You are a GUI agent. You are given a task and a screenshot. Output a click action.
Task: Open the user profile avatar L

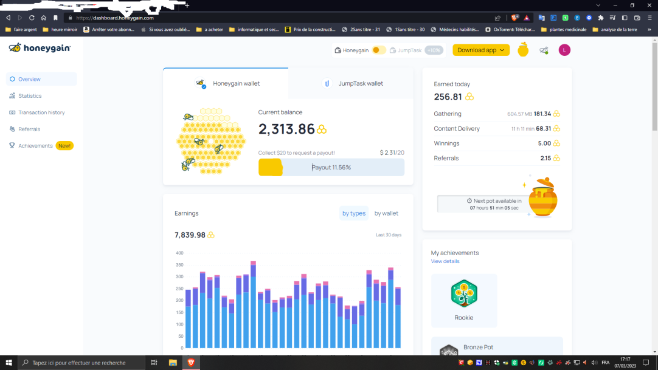564,50
